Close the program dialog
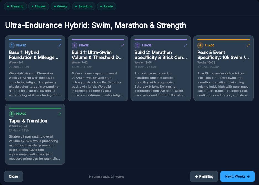 tap(13, 176)
